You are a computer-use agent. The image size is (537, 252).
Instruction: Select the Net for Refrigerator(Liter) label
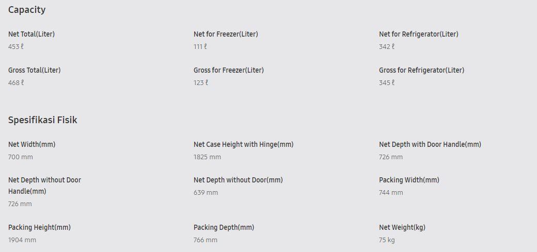pos(419,34)
